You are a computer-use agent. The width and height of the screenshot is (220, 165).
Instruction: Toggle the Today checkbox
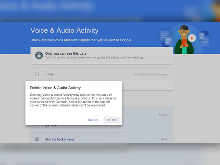point(37,74)
